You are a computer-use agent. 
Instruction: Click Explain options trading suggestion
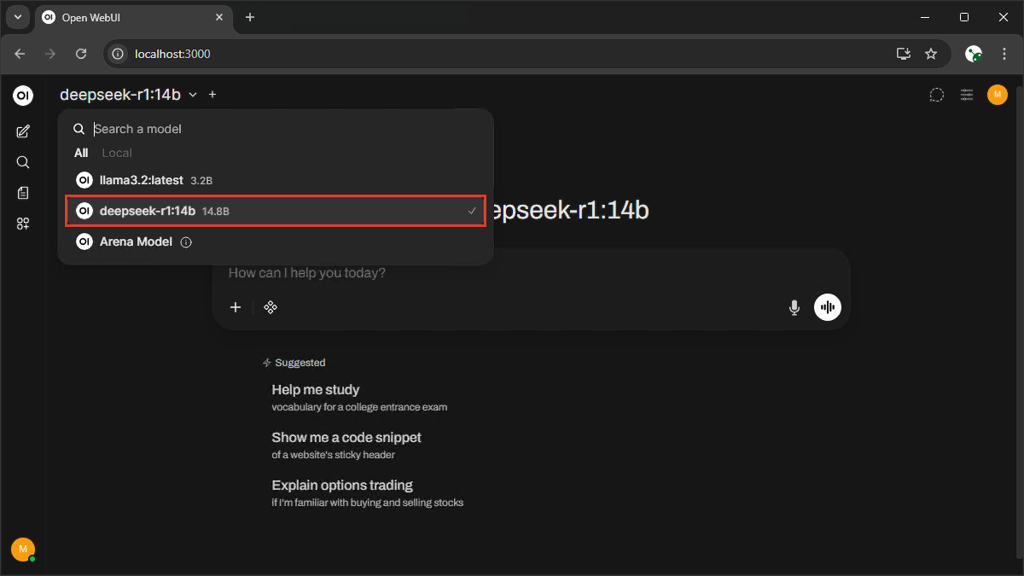[x=368, y=493]
